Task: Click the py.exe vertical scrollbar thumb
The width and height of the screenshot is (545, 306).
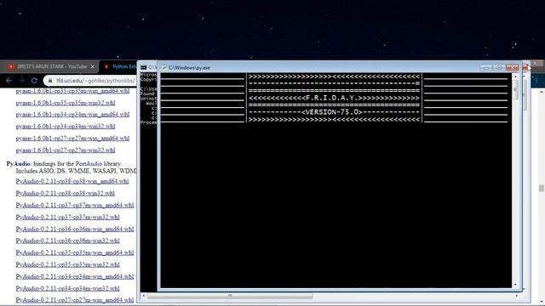Action: coord(515,89)
